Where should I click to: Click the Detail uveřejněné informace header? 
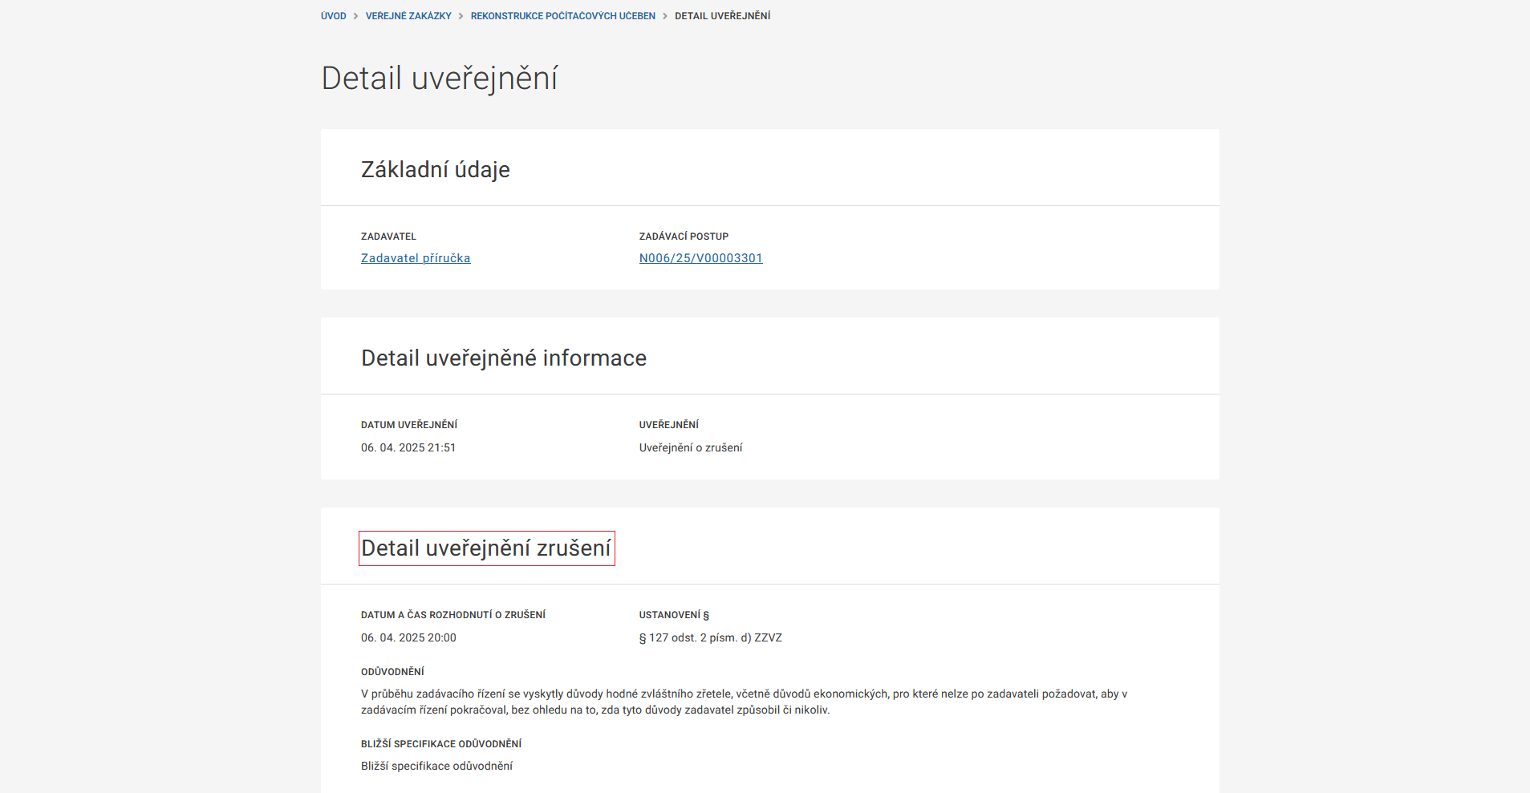click(503, 358)
